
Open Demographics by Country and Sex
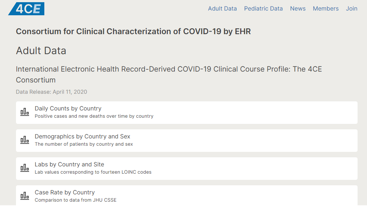pos(82,137)
